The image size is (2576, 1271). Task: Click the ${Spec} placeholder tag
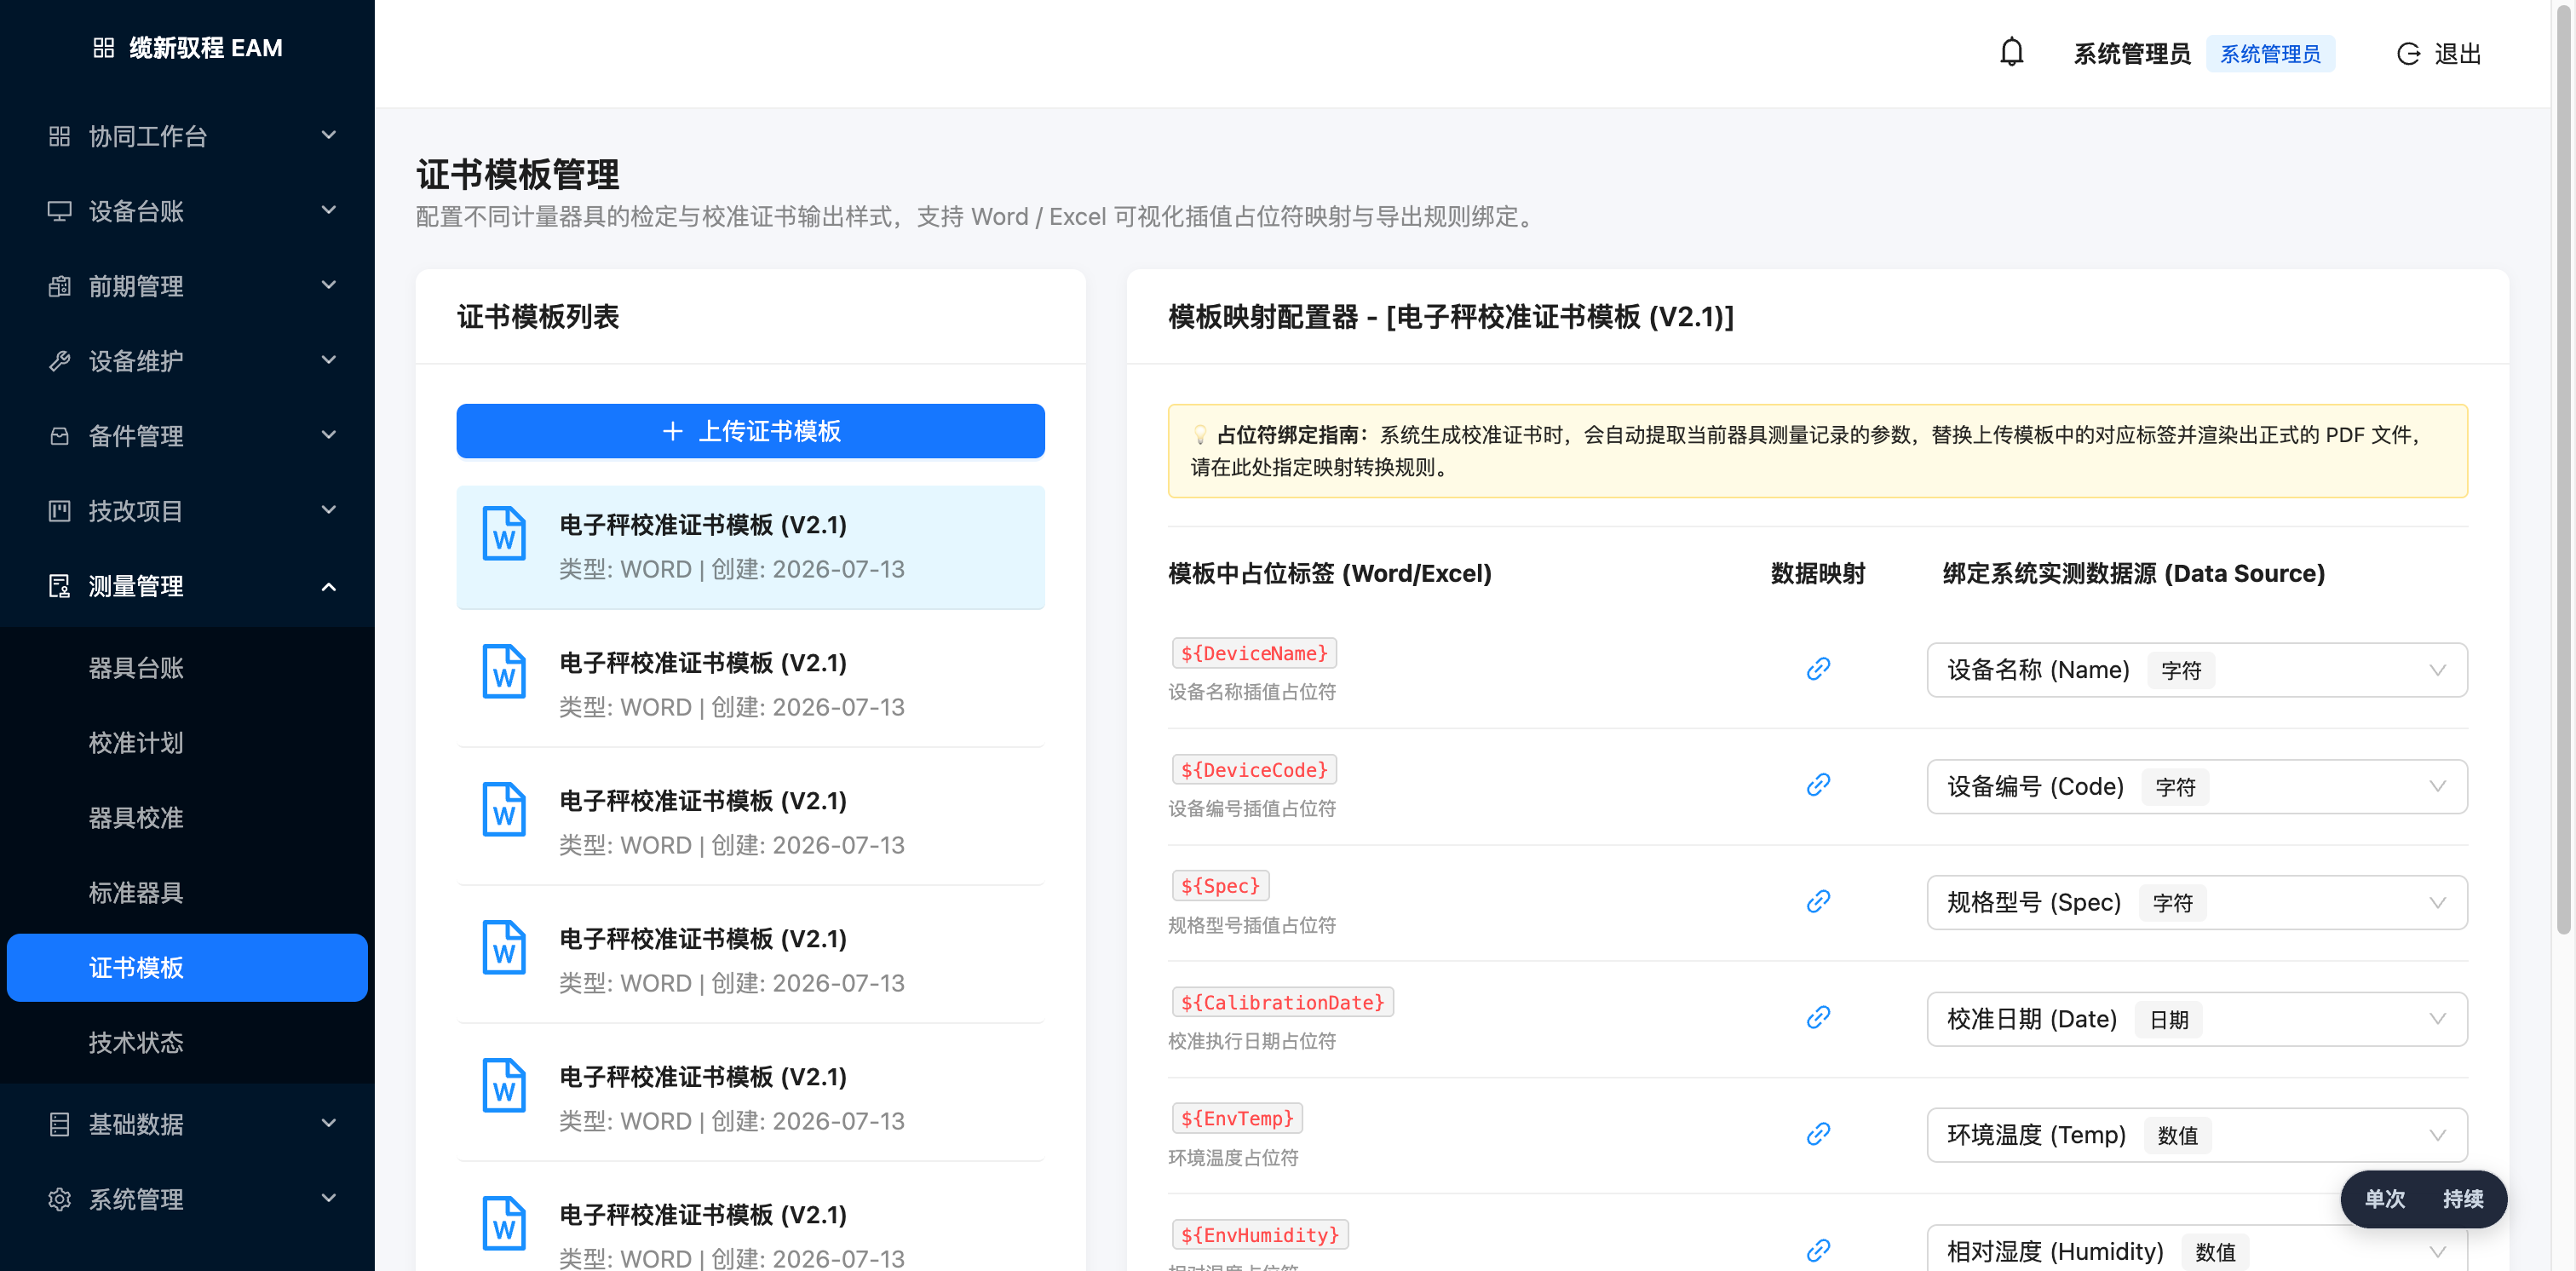pyautogui.click(x=1220, y=886)
